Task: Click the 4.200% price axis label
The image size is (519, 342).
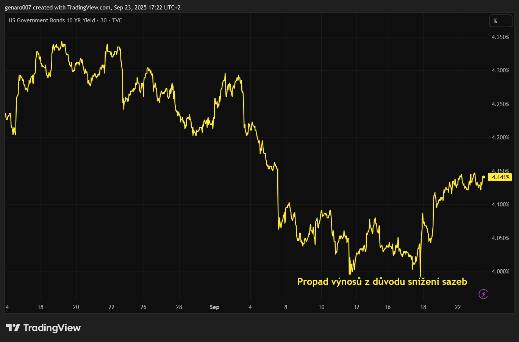Action: tap(500, 137)
